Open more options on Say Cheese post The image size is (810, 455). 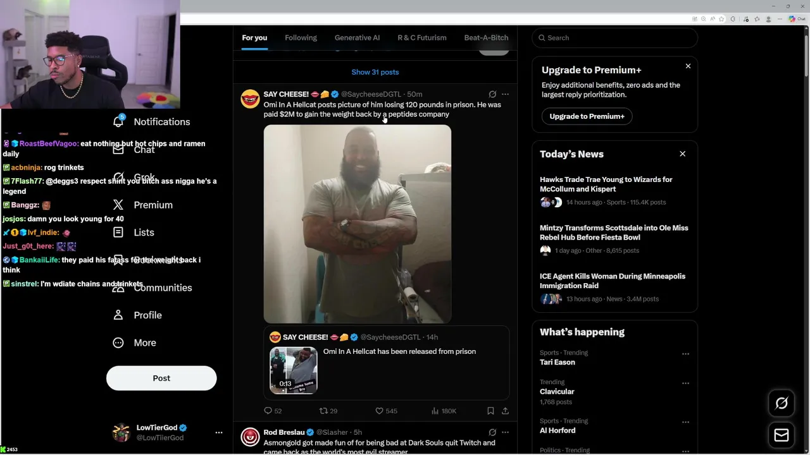[505, 94]
